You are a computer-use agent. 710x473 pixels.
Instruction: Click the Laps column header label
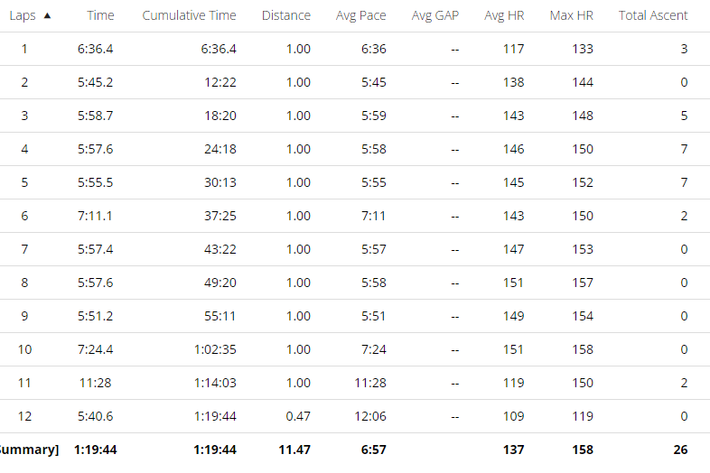tap(23, 16)
